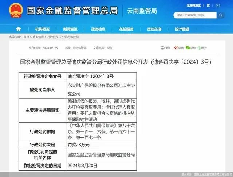Open the 统计数据 menu
This screenshot has height=177, width=233.
pos(182,29)
